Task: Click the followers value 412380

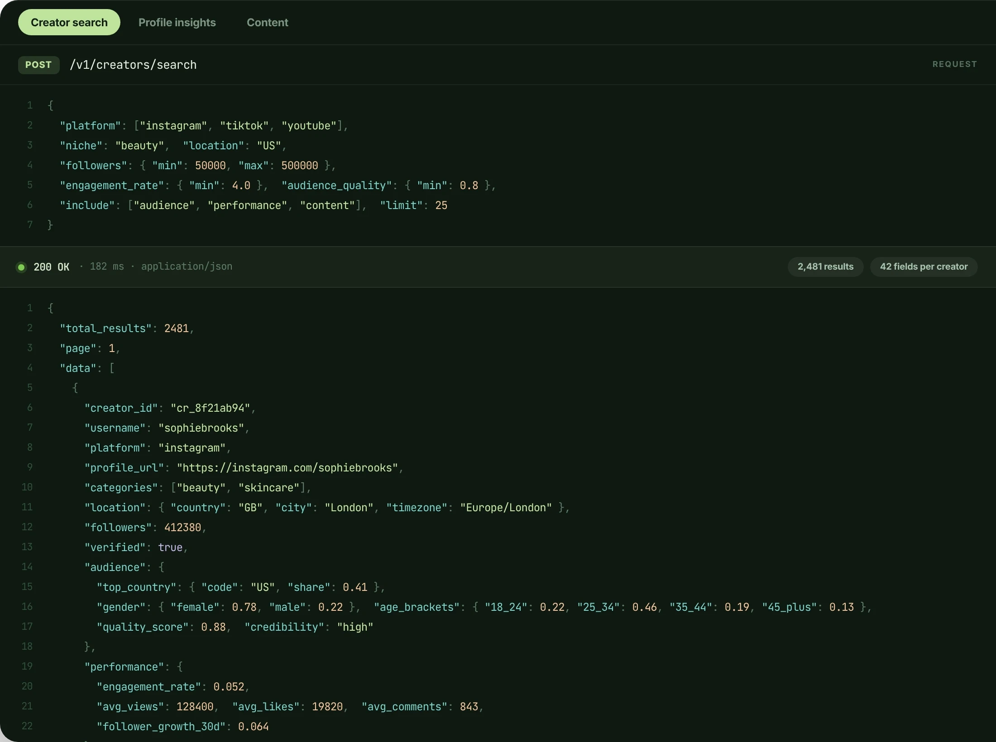Action: [x=183, y=528]
